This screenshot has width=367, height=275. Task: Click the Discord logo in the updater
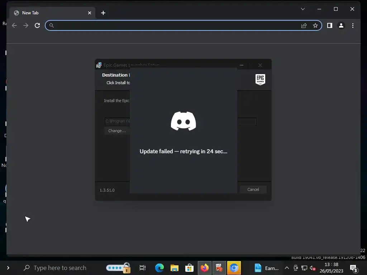[183, 121]
